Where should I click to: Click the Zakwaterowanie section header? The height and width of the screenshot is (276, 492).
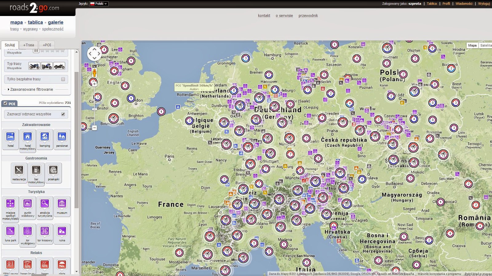36,125
